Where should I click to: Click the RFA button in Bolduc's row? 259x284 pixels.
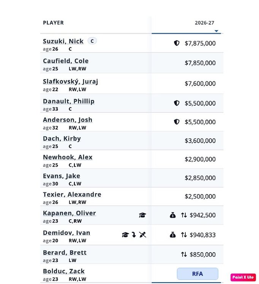tap(197, 274)
